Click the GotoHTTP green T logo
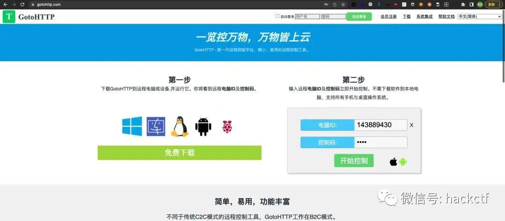505x221 pixels. pyautogui.click(x=9, y=17)
